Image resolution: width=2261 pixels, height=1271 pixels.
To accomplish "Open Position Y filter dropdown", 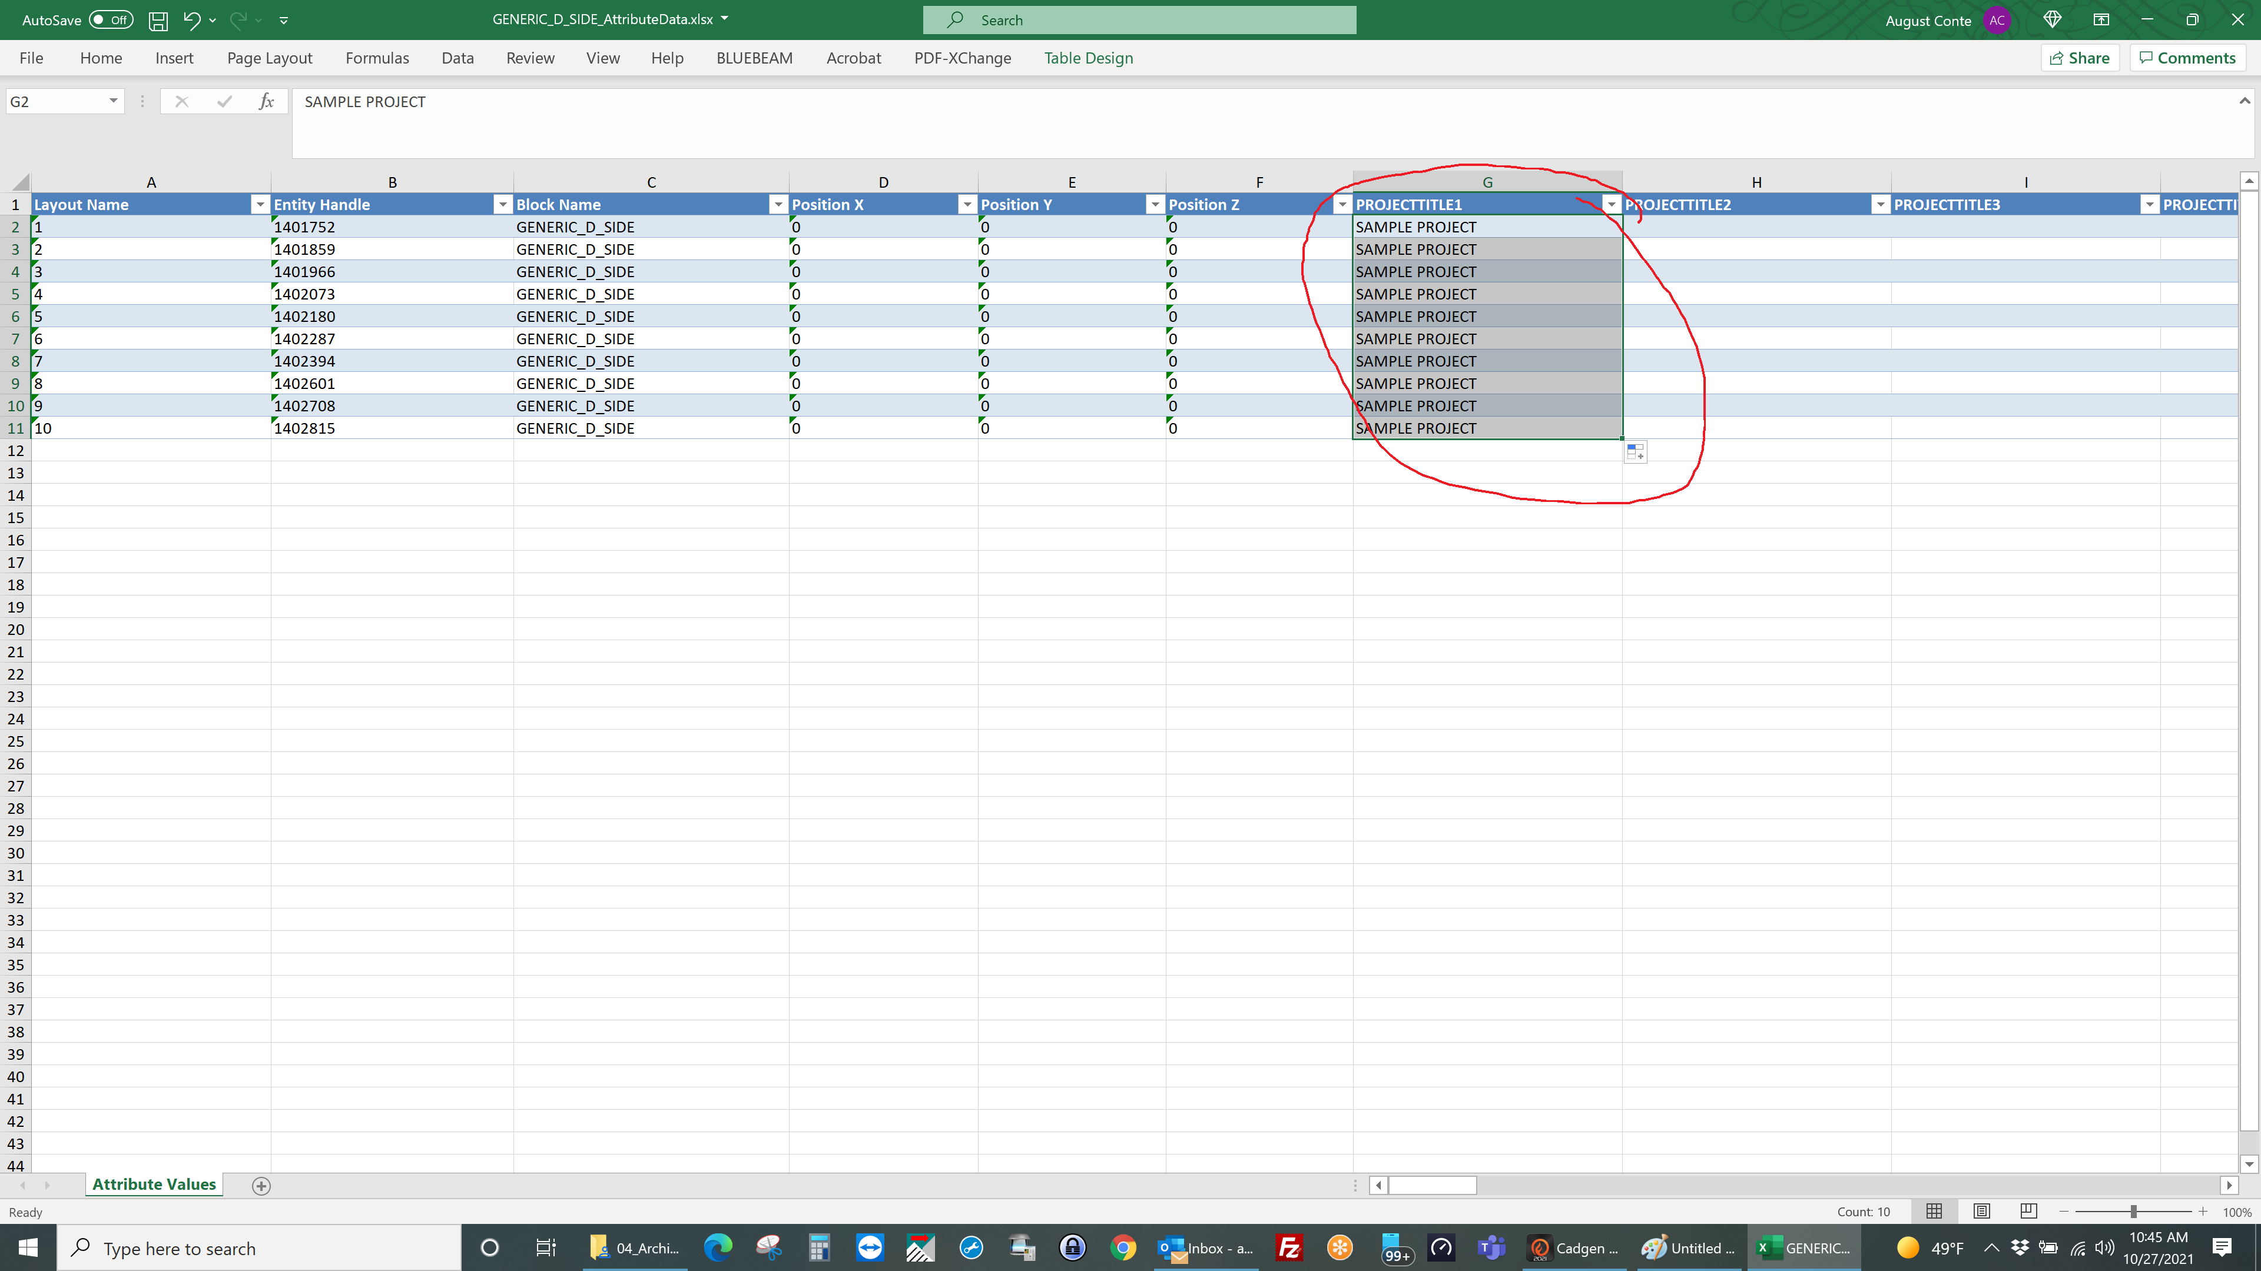I will pos(1155,204).
